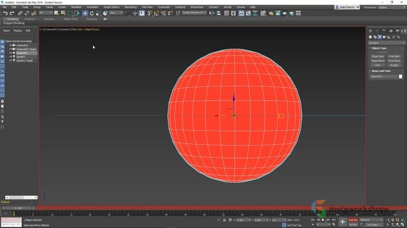Click the Use Pivot Point Center icon
The image size is (407, 228).
click(127, 13)
